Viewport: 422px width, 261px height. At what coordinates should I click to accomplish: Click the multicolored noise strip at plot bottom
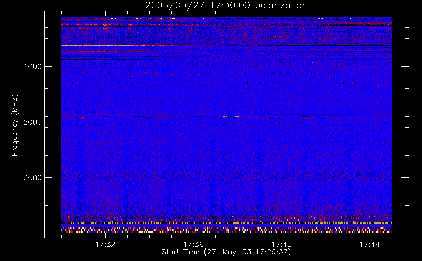coord(226,230)
